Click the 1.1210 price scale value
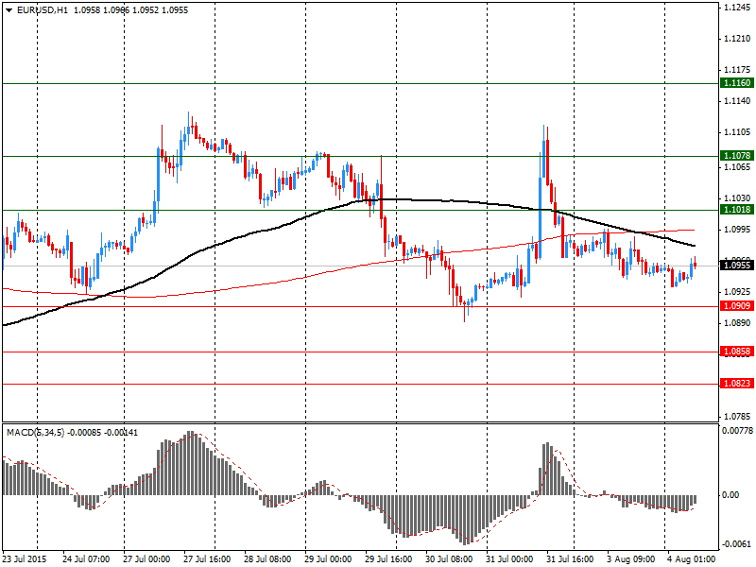The height and width of the screenshot is (567, 756). coord(737,39)
